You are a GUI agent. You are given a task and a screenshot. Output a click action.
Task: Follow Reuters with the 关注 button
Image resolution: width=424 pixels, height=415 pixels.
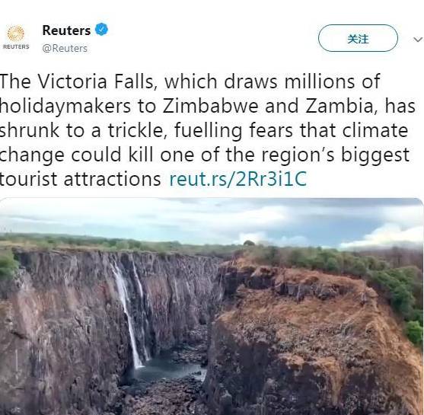pyautogui.click(x=358, y=38)
